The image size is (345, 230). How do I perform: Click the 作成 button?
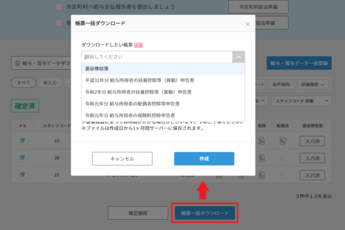point(204,159)
